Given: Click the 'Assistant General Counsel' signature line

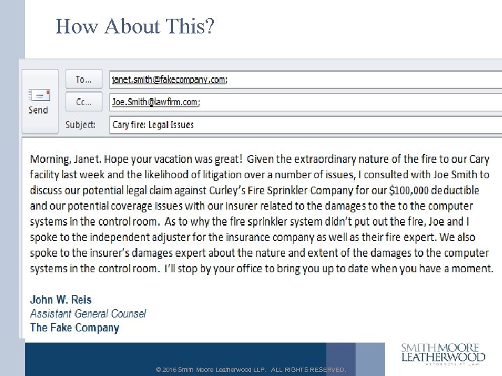Looking at the screenshot, I should coord(88,313).
